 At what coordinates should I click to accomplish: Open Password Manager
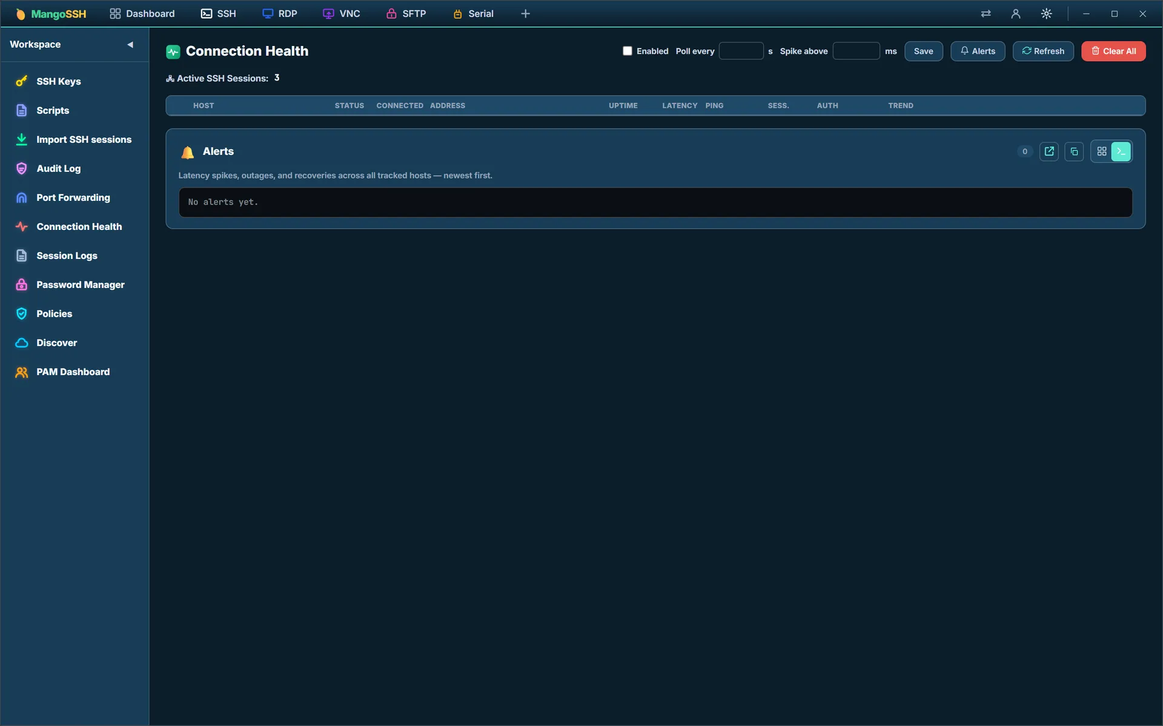point(75,284)
